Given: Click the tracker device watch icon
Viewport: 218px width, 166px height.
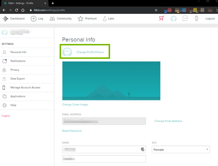Looking at the screenshot, I should coord(197,19).
